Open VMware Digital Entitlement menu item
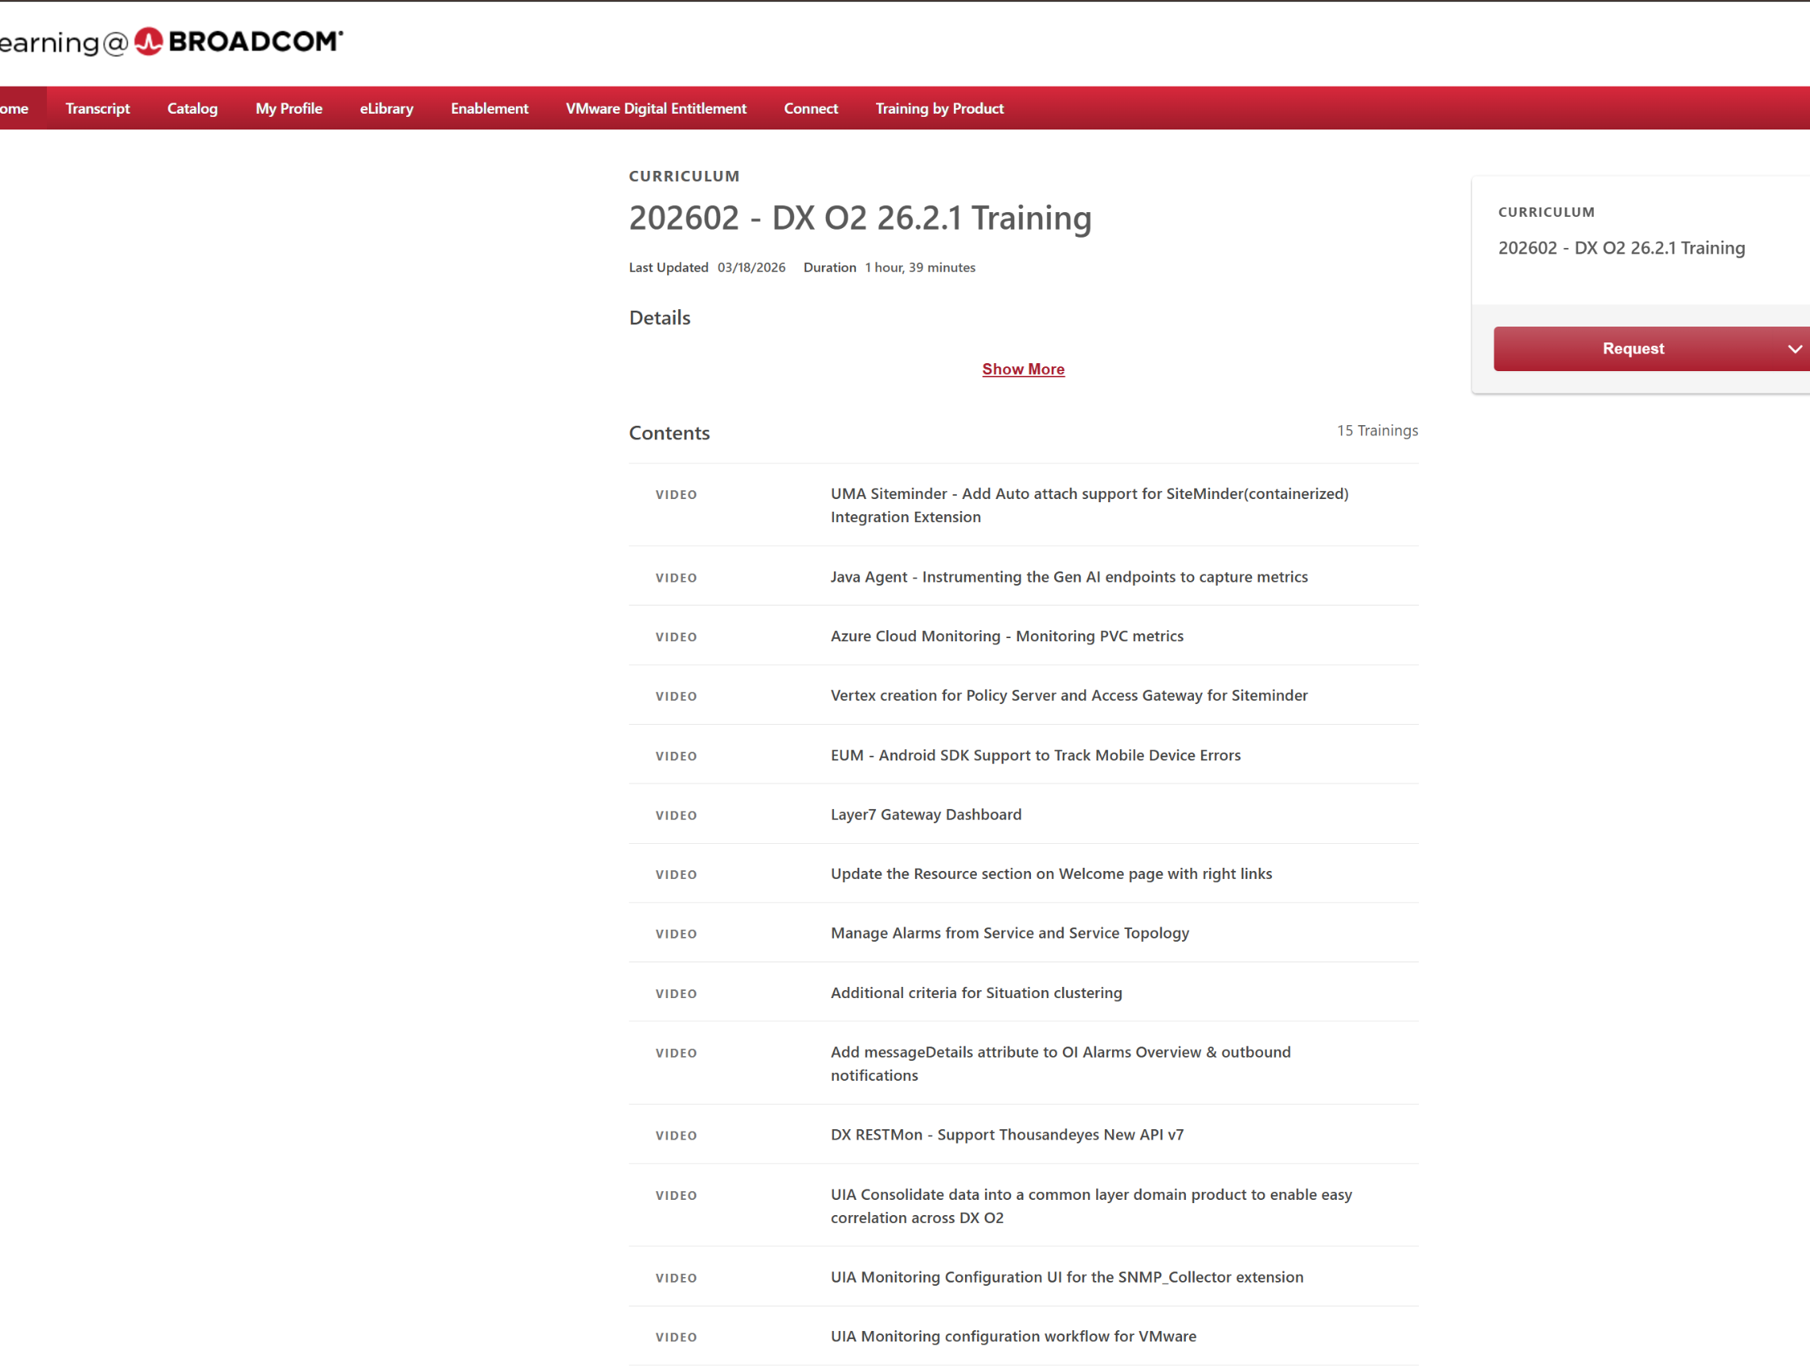 657,108
